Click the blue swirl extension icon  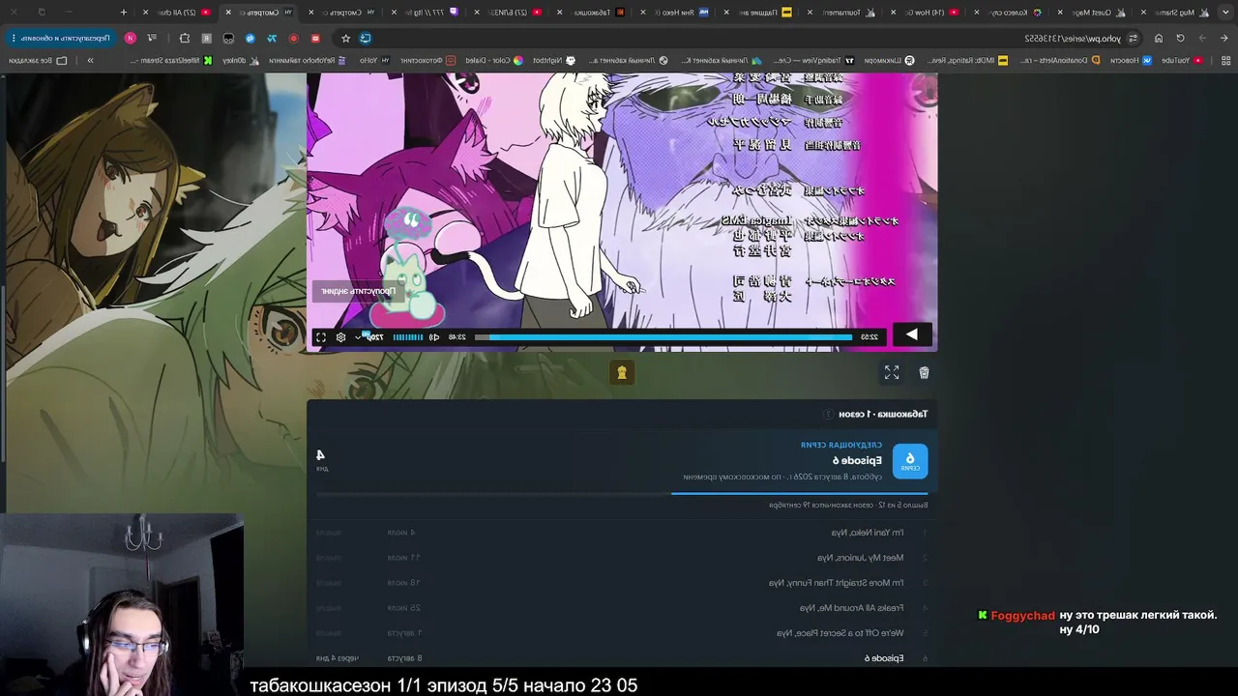[250, 38]
